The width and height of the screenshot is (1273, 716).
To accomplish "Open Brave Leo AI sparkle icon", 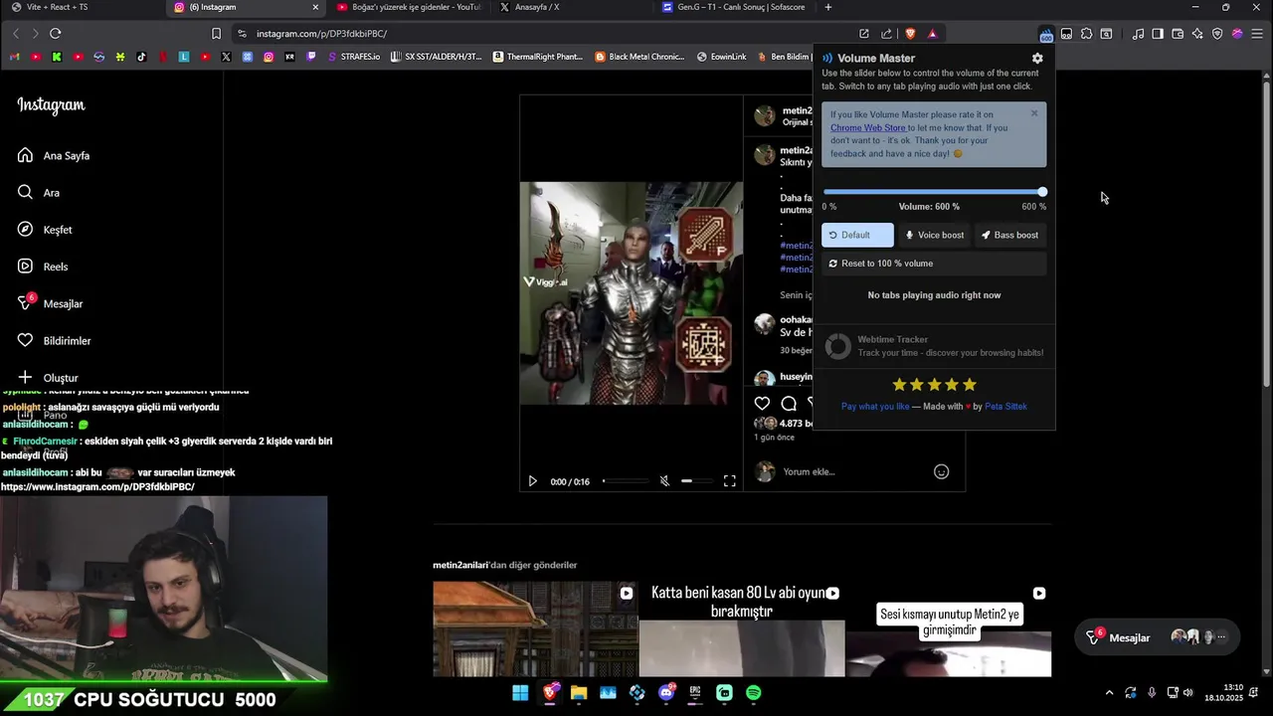I will 1197,34.
